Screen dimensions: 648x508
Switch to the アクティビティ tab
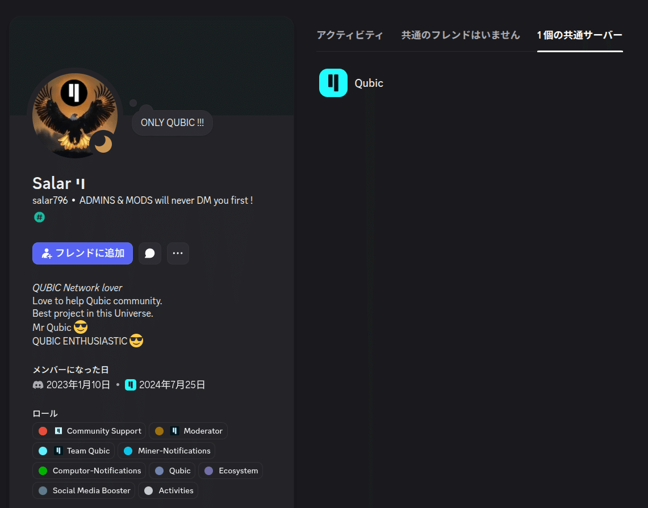pos(350,35)
